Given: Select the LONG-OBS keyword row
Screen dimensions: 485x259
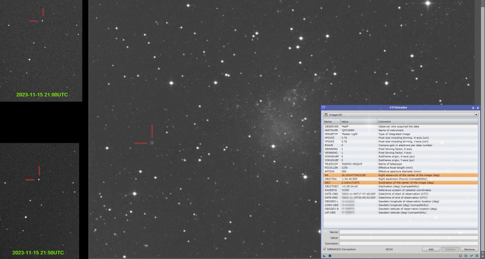Looking at the screenshot, I should (401, 205).
